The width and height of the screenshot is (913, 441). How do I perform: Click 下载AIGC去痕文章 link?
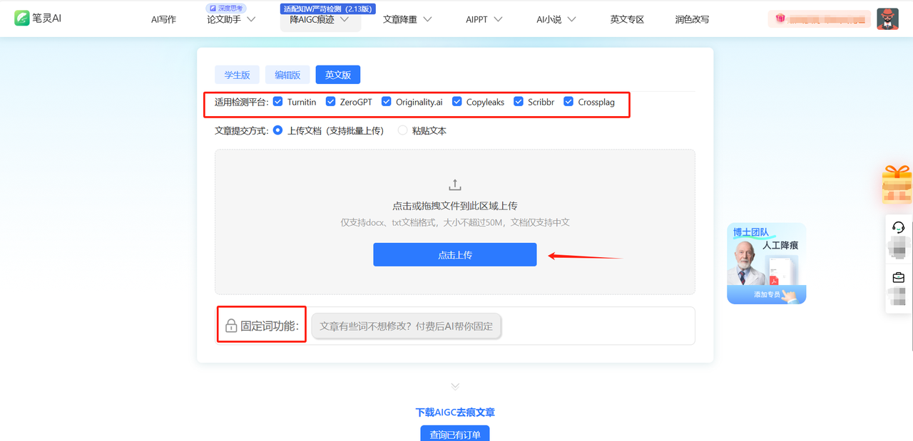point(455,412)
